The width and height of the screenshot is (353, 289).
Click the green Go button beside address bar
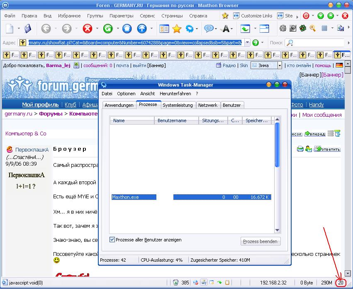[x=256, y=43]
